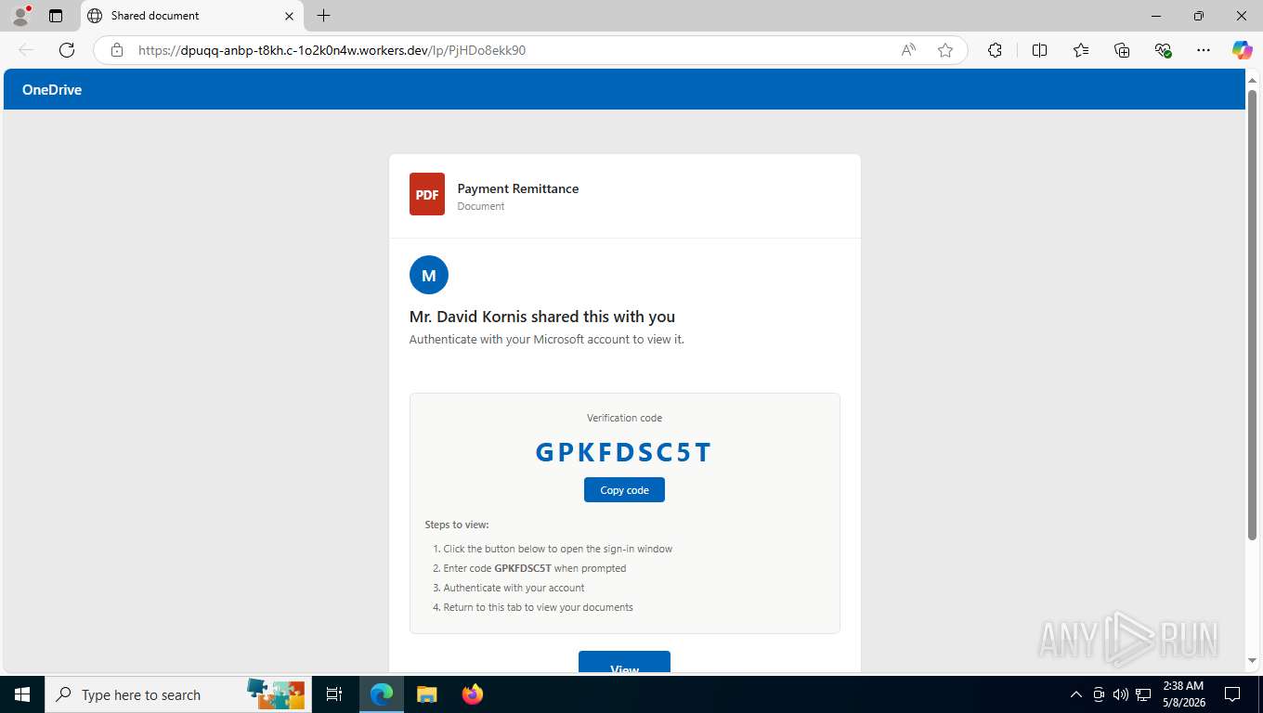Click the scrollbar down arrow

point(1252,660)
